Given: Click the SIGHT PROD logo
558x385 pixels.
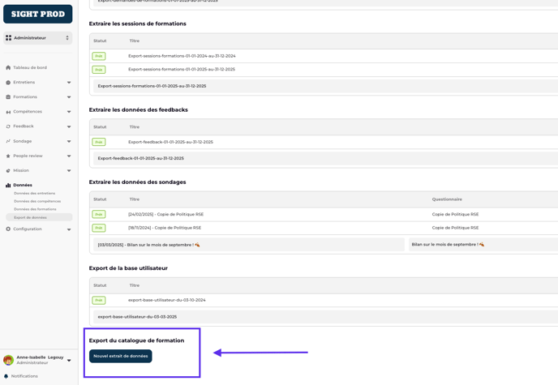Looking at the screenshot, I should (x=38, y=14).
